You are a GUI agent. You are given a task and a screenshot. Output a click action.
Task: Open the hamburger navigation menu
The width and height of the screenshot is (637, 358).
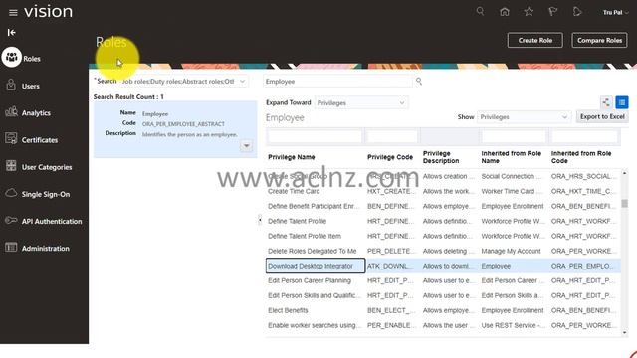point(13,13)
